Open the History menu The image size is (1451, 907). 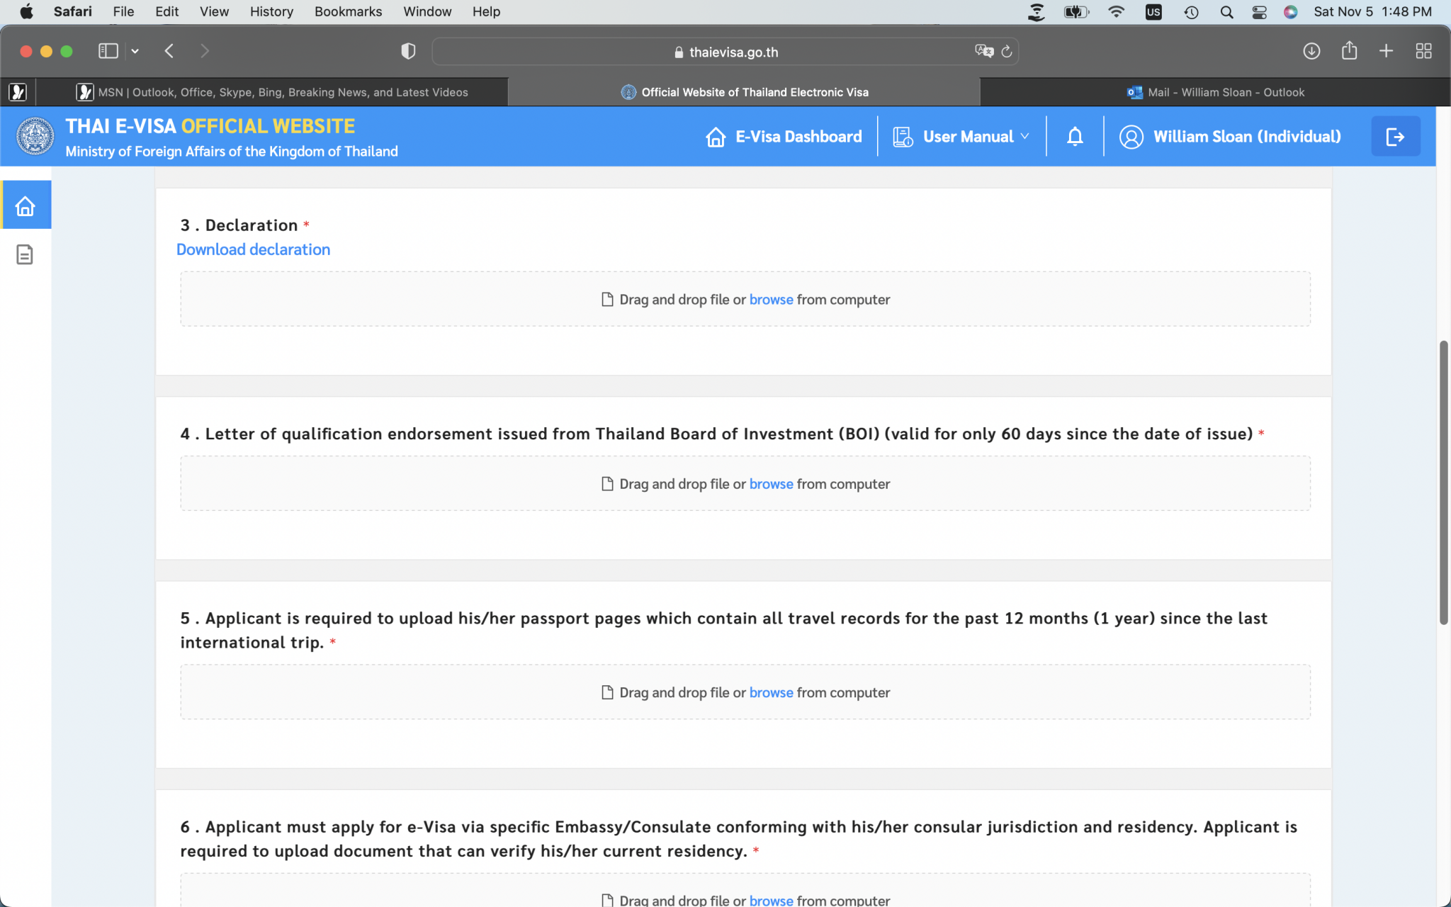pos(271,11)
